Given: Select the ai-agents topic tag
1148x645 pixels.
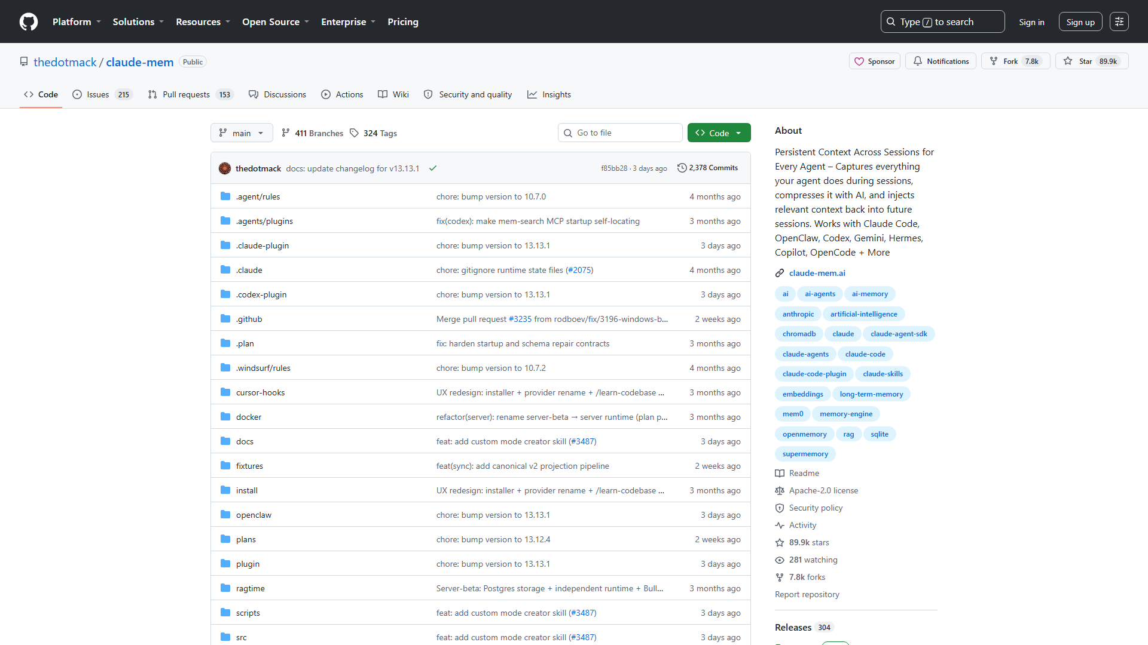Looking at the screenshot, I should (x=820, y=294).
